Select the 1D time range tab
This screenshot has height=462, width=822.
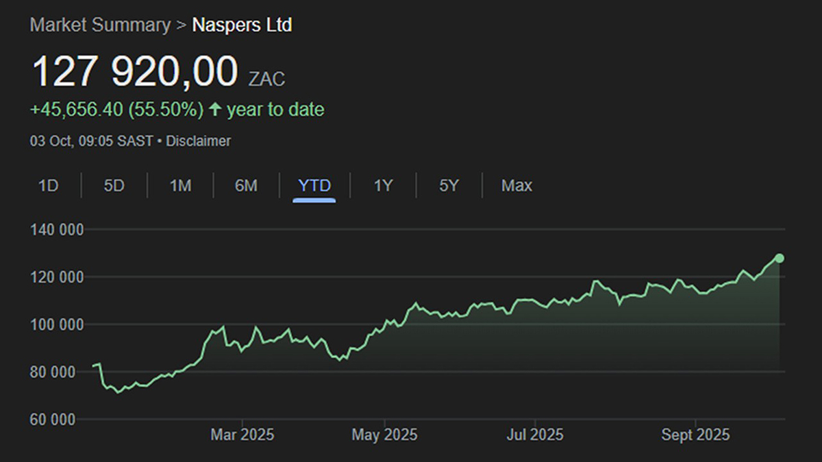pos(48,185)
